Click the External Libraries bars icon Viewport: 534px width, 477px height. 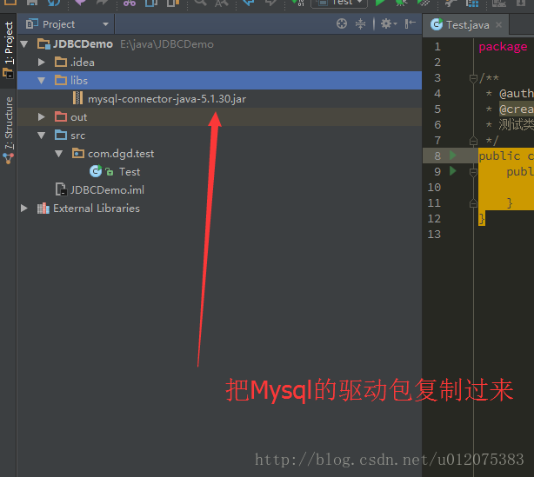(x=43, y=208)
